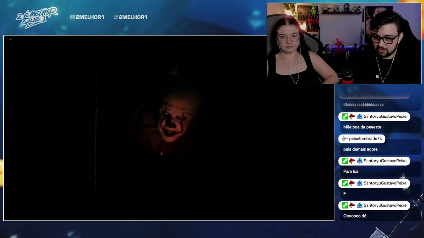The image size is (424, 238).
Task: Click red shark badge above 'Mãe boa da peeeste'
Action: click(352, 116)
